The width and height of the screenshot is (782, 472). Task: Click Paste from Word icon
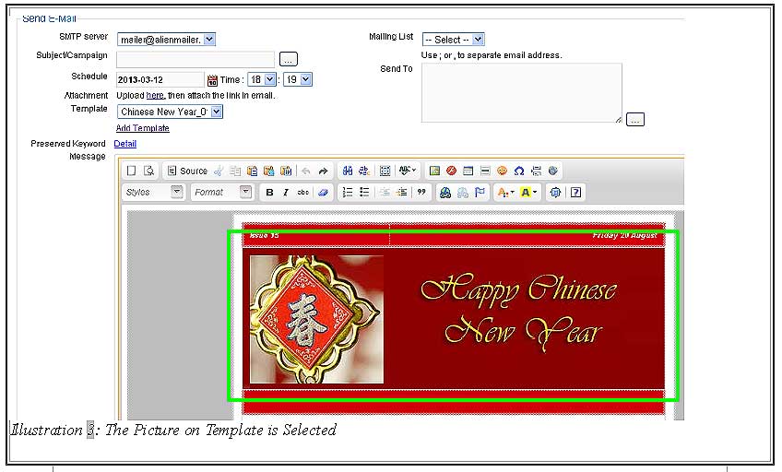pyautogui.click(x=286, y=171)
